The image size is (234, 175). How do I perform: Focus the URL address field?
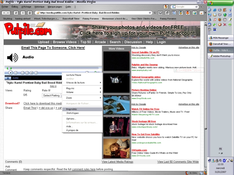click(94, 13)
